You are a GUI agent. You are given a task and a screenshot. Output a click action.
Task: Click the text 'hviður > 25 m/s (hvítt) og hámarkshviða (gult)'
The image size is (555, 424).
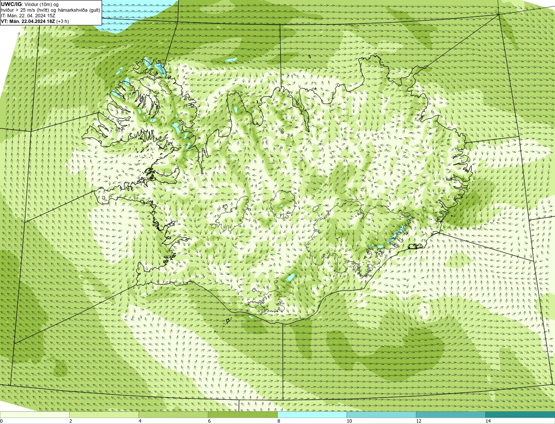click(x=50, y=10)
